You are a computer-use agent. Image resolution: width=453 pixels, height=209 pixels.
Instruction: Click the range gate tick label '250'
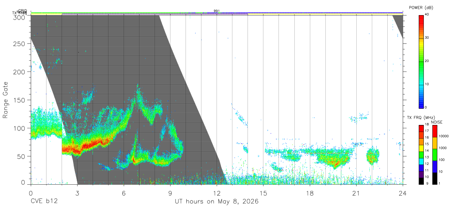coord(19,43)
